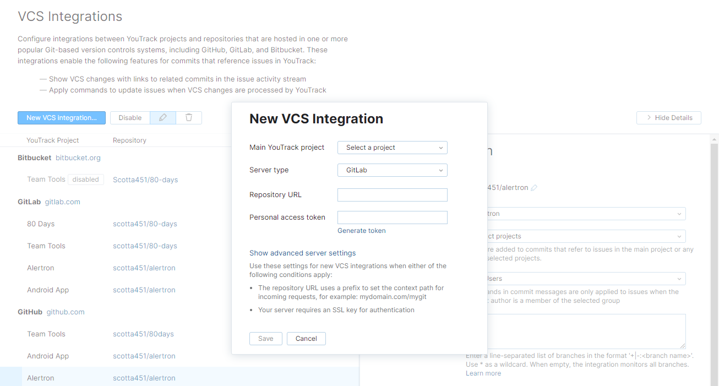Click inside the Repository URL input field
This screenshot has height=386, width=719.
[392, 194]
